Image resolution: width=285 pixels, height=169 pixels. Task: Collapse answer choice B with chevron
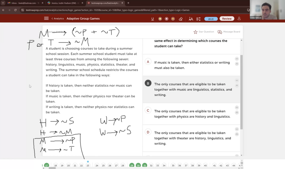point(237,85)
